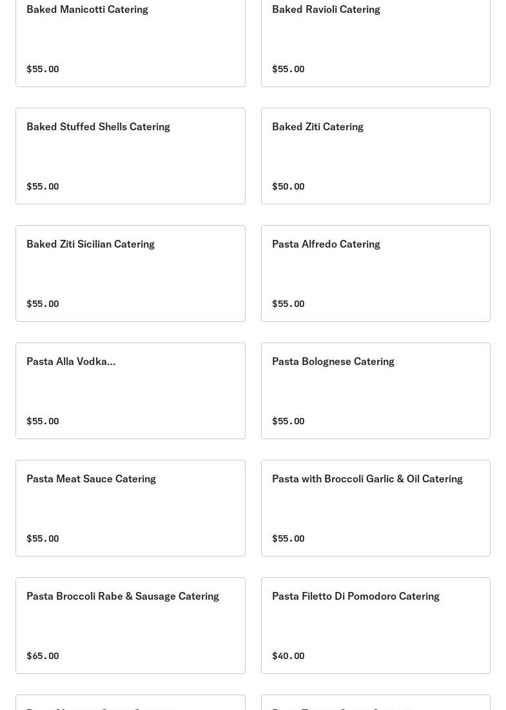The width and height of the screenshot is (506, 710).
Task: Open the Baked Manicotti Catering item
Action: 87,10
